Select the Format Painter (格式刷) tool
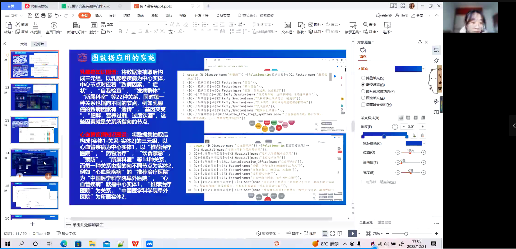Screen dimensions: 516x249 (x=35, y=28)
